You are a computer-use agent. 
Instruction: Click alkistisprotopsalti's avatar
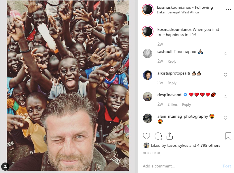[x=148, y=75]
